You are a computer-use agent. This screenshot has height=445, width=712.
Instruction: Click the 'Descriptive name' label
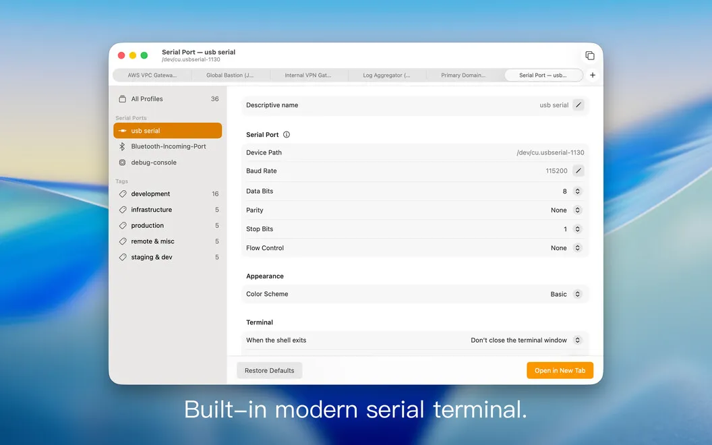click(272, 105)
